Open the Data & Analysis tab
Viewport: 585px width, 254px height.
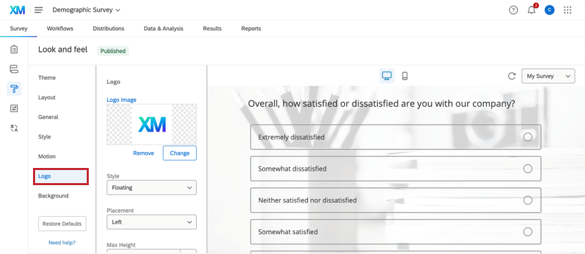point(163,28)
